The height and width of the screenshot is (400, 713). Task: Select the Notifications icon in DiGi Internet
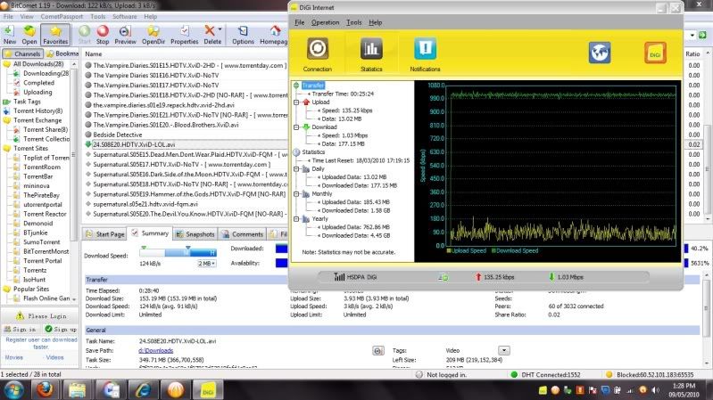(425, 53)
